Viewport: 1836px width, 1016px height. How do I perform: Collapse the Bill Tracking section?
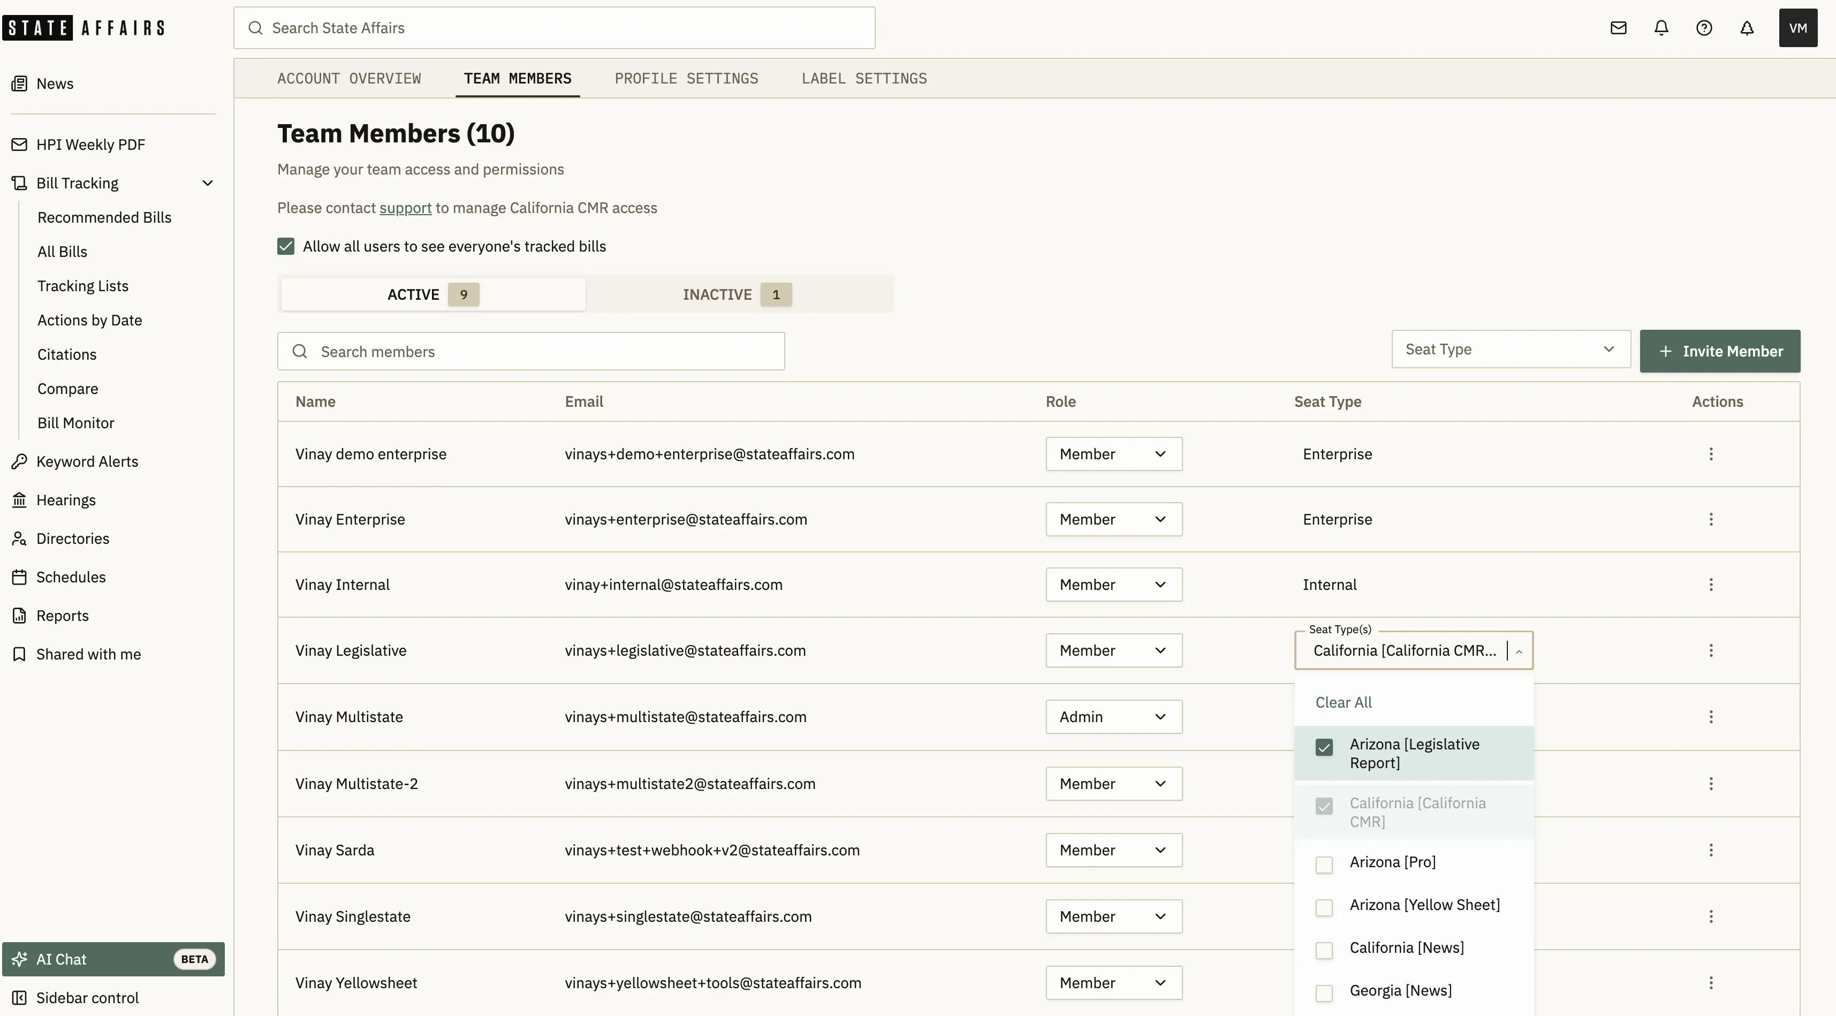(x=207, y=183)
